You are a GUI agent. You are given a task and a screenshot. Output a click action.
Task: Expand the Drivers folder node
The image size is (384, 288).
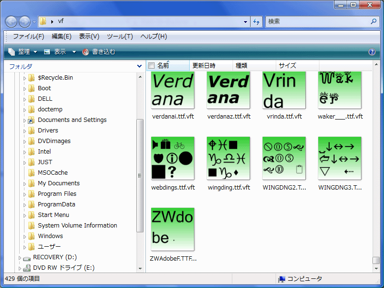pos(24,131)
